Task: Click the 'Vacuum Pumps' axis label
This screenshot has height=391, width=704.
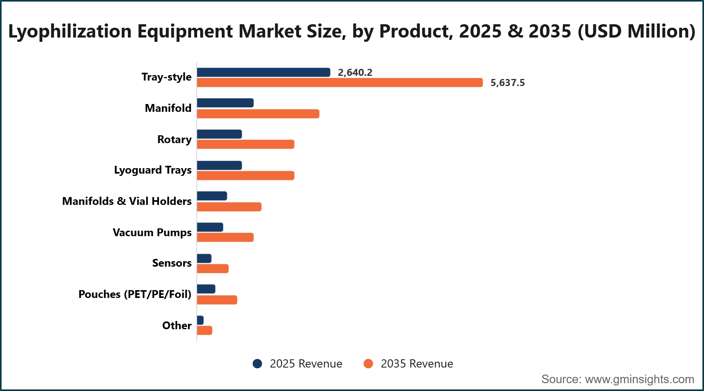Action: point(152,233)
